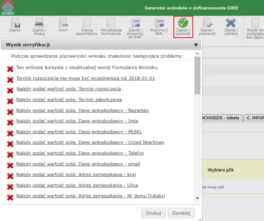Switch to the 'C. INFOR' tab
Image resolution: width=264 pixels, height=221 pixels.
tap(255, 118)
